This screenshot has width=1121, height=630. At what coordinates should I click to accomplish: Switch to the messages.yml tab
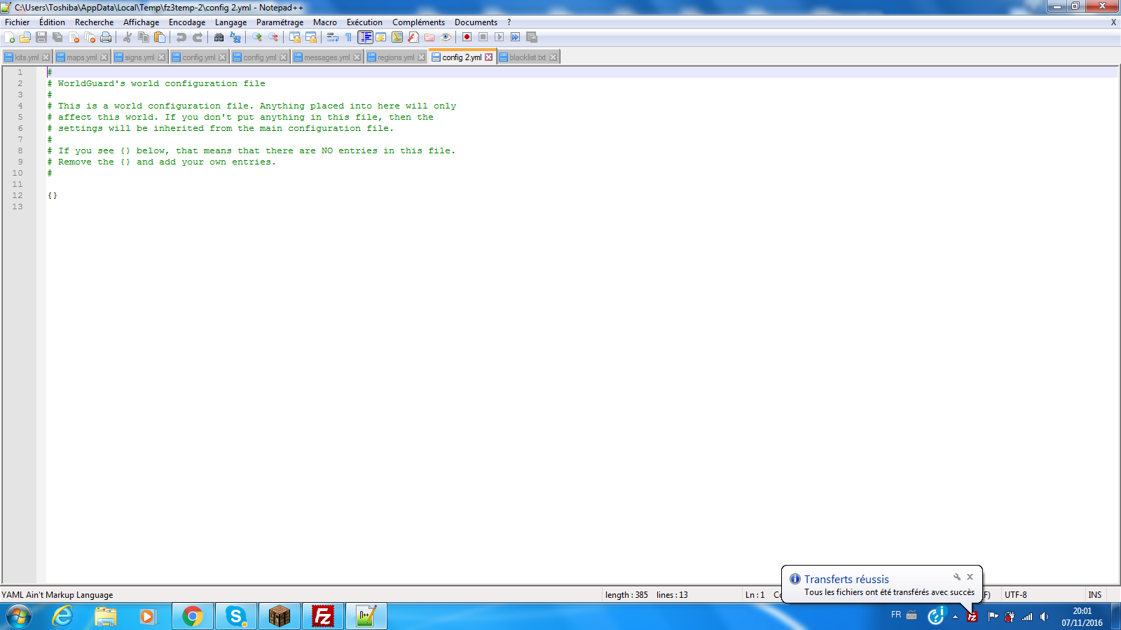click(x=326, y=57)
